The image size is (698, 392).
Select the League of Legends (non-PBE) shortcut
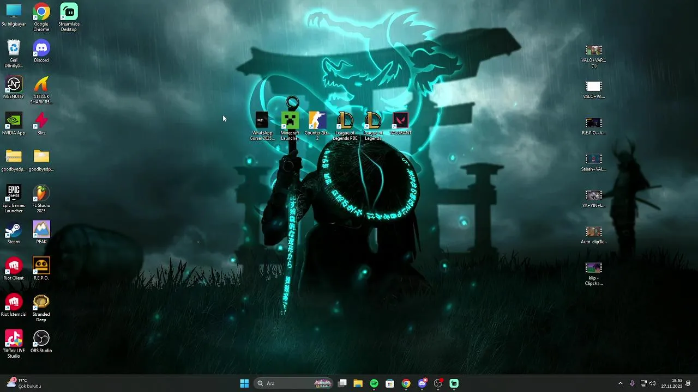click(x=373, y=126)
